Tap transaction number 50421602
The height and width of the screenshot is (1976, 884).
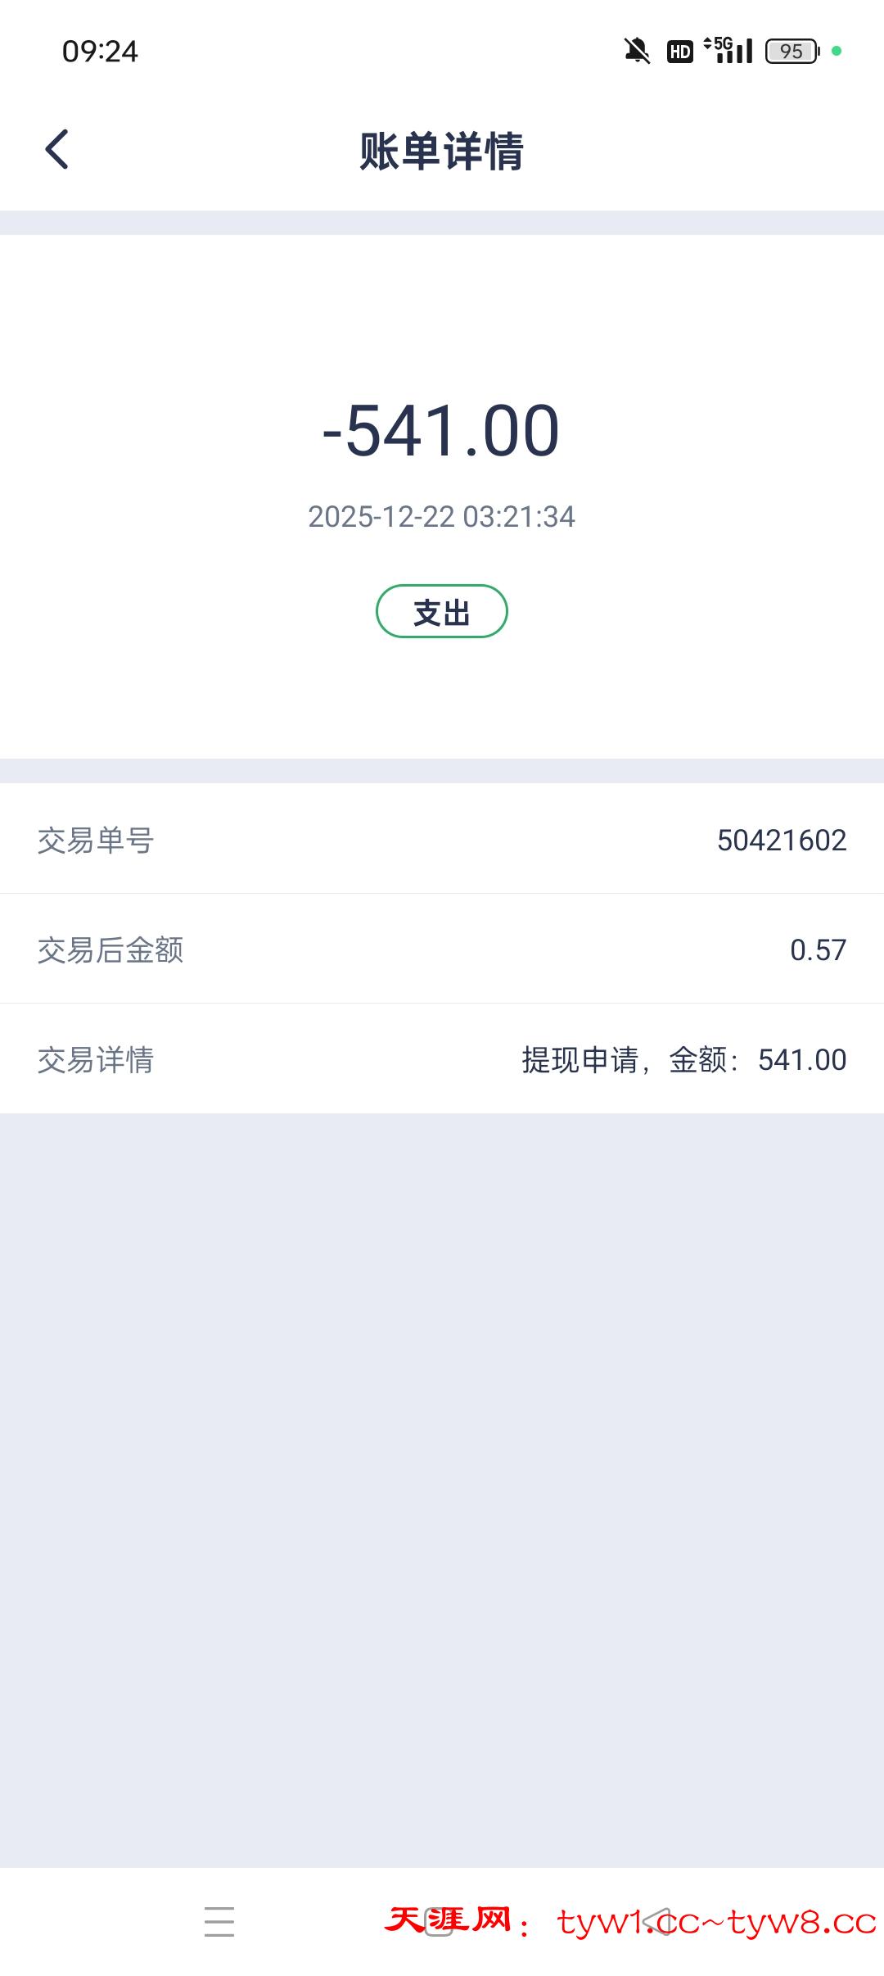click(782, 841)
